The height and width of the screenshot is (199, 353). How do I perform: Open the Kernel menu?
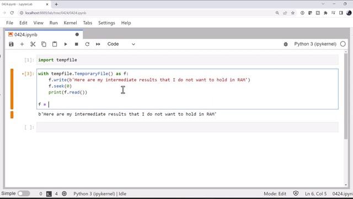pos(70,23)
